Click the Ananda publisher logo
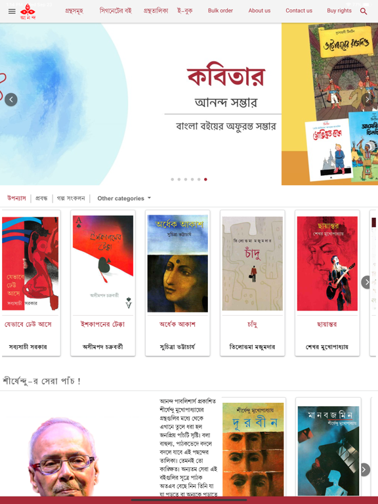Screen dimensions: 378x504 click(28, 12)
